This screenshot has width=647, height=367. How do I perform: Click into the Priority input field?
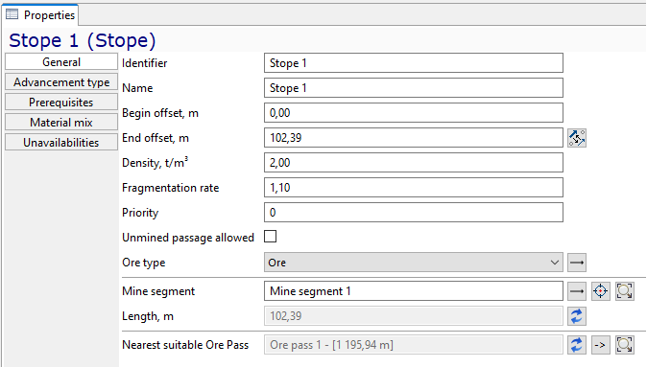pyautogui.click(x=414, y=213)
